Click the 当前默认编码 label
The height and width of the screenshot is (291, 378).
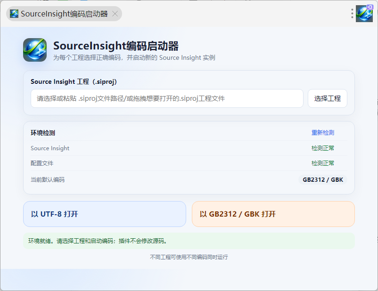pyautogui.click(x=48, y=180)
